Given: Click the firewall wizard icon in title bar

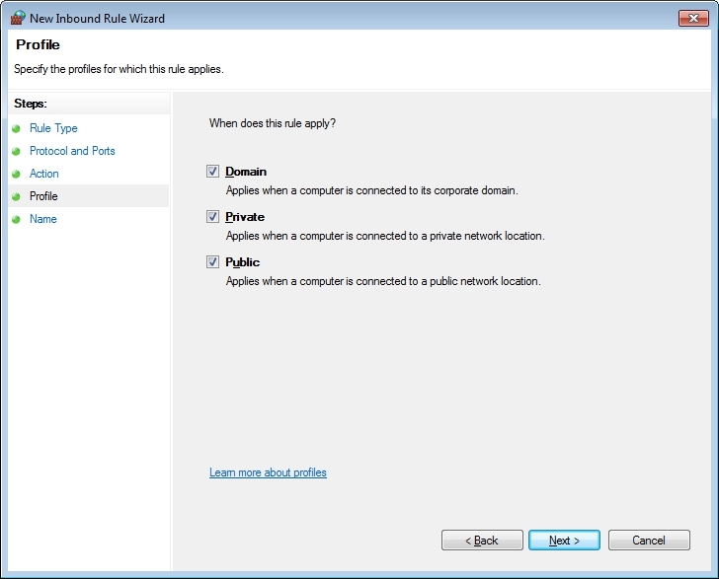Looking at the screenshot, I should click(x=18, y=18).
